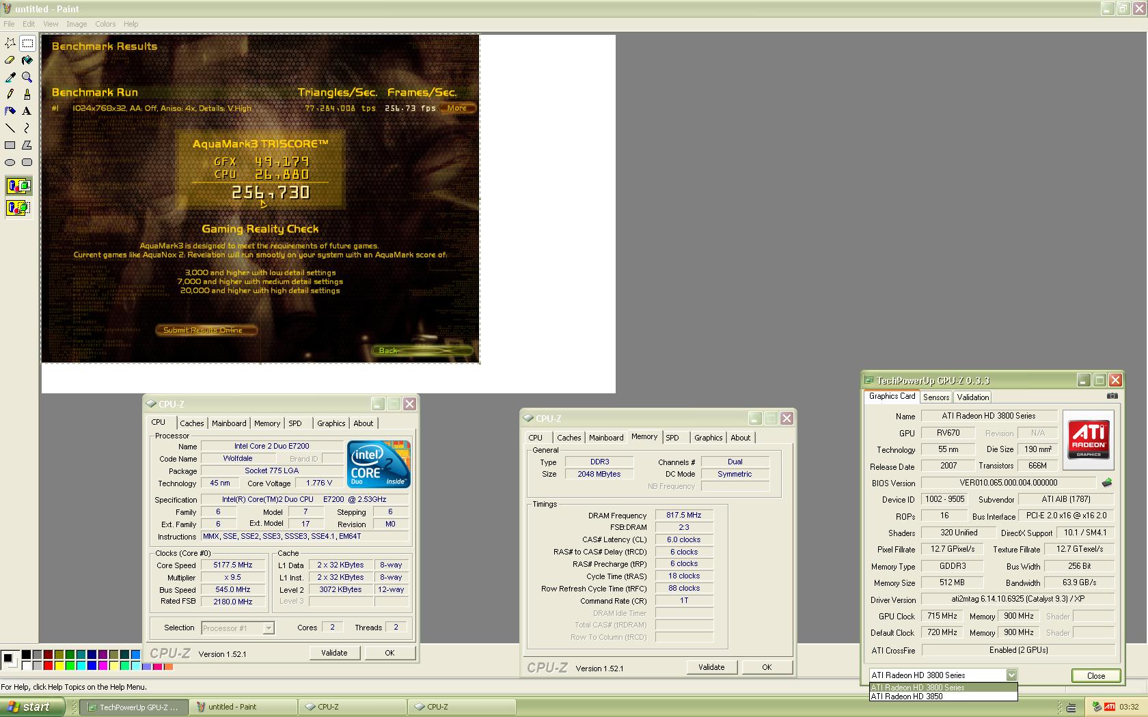Click the ATI tray icon near the clock
Screen dimensions: 1148x717
point(1110,707)
